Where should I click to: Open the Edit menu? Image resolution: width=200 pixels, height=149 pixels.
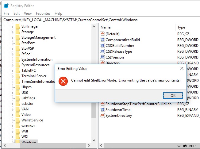[x=17, y=13]
